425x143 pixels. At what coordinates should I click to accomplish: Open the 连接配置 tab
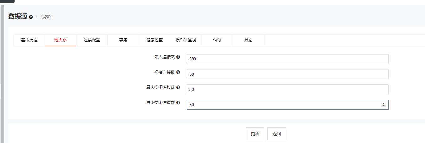click(92, 40)
